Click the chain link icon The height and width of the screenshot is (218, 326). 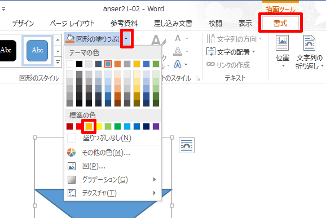(210, 64)
